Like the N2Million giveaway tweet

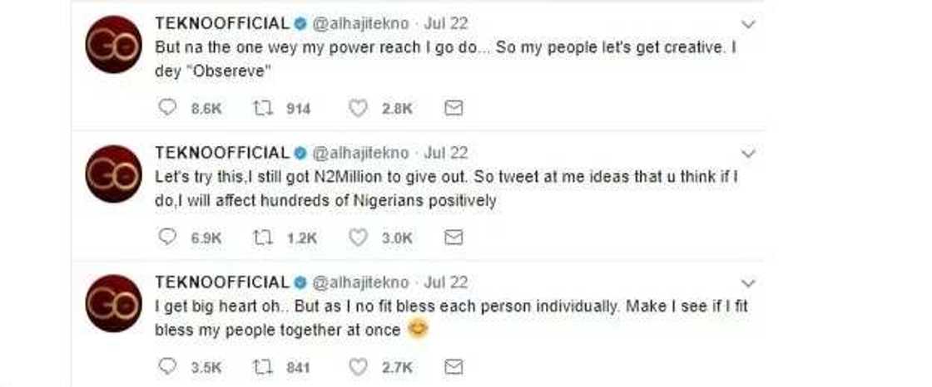pos(359,238)
